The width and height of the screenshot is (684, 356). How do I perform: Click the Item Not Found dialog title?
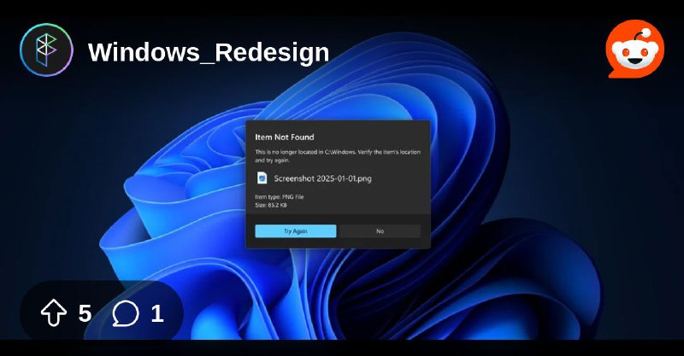point(285,137)
